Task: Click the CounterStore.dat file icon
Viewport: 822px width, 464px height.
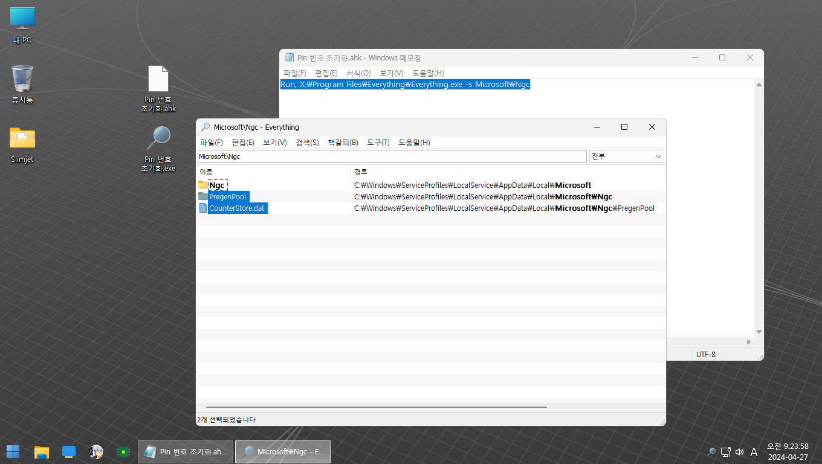Action: pyautogui.click(x=203, y=208)
